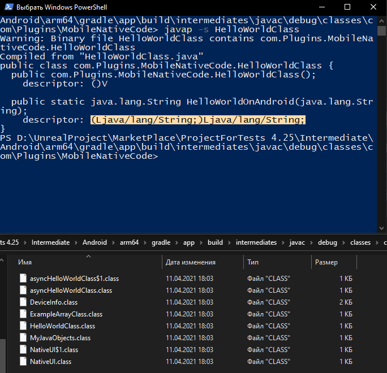This screenshot has width=387, height=373.
Task: Click file icon of NativeUI$1.class
Action: [23, 349]
